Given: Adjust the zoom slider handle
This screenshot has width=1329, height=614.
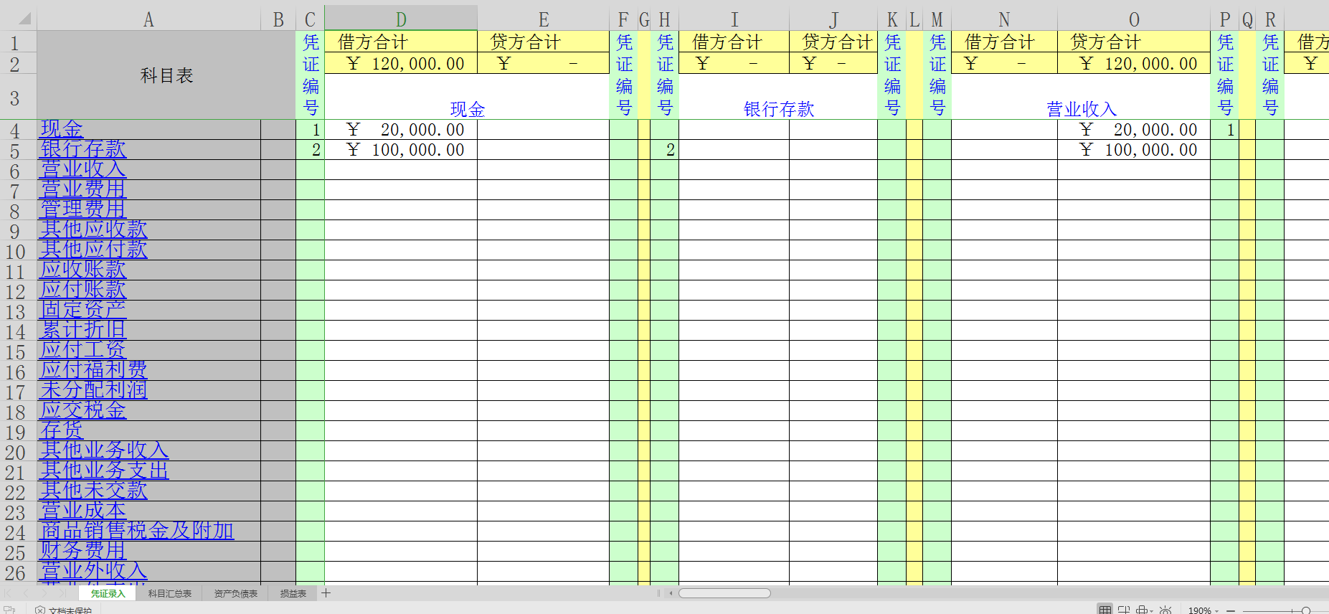Looking at the screenshot, I should pos(1306,611).
